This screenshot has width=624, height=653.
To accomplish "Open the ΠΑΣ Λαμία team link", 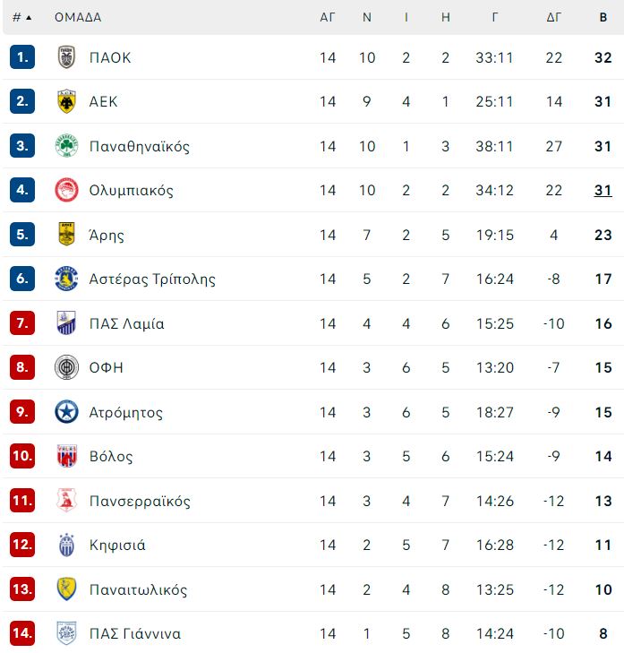I will pyautogui.click(x=126, y=323).
